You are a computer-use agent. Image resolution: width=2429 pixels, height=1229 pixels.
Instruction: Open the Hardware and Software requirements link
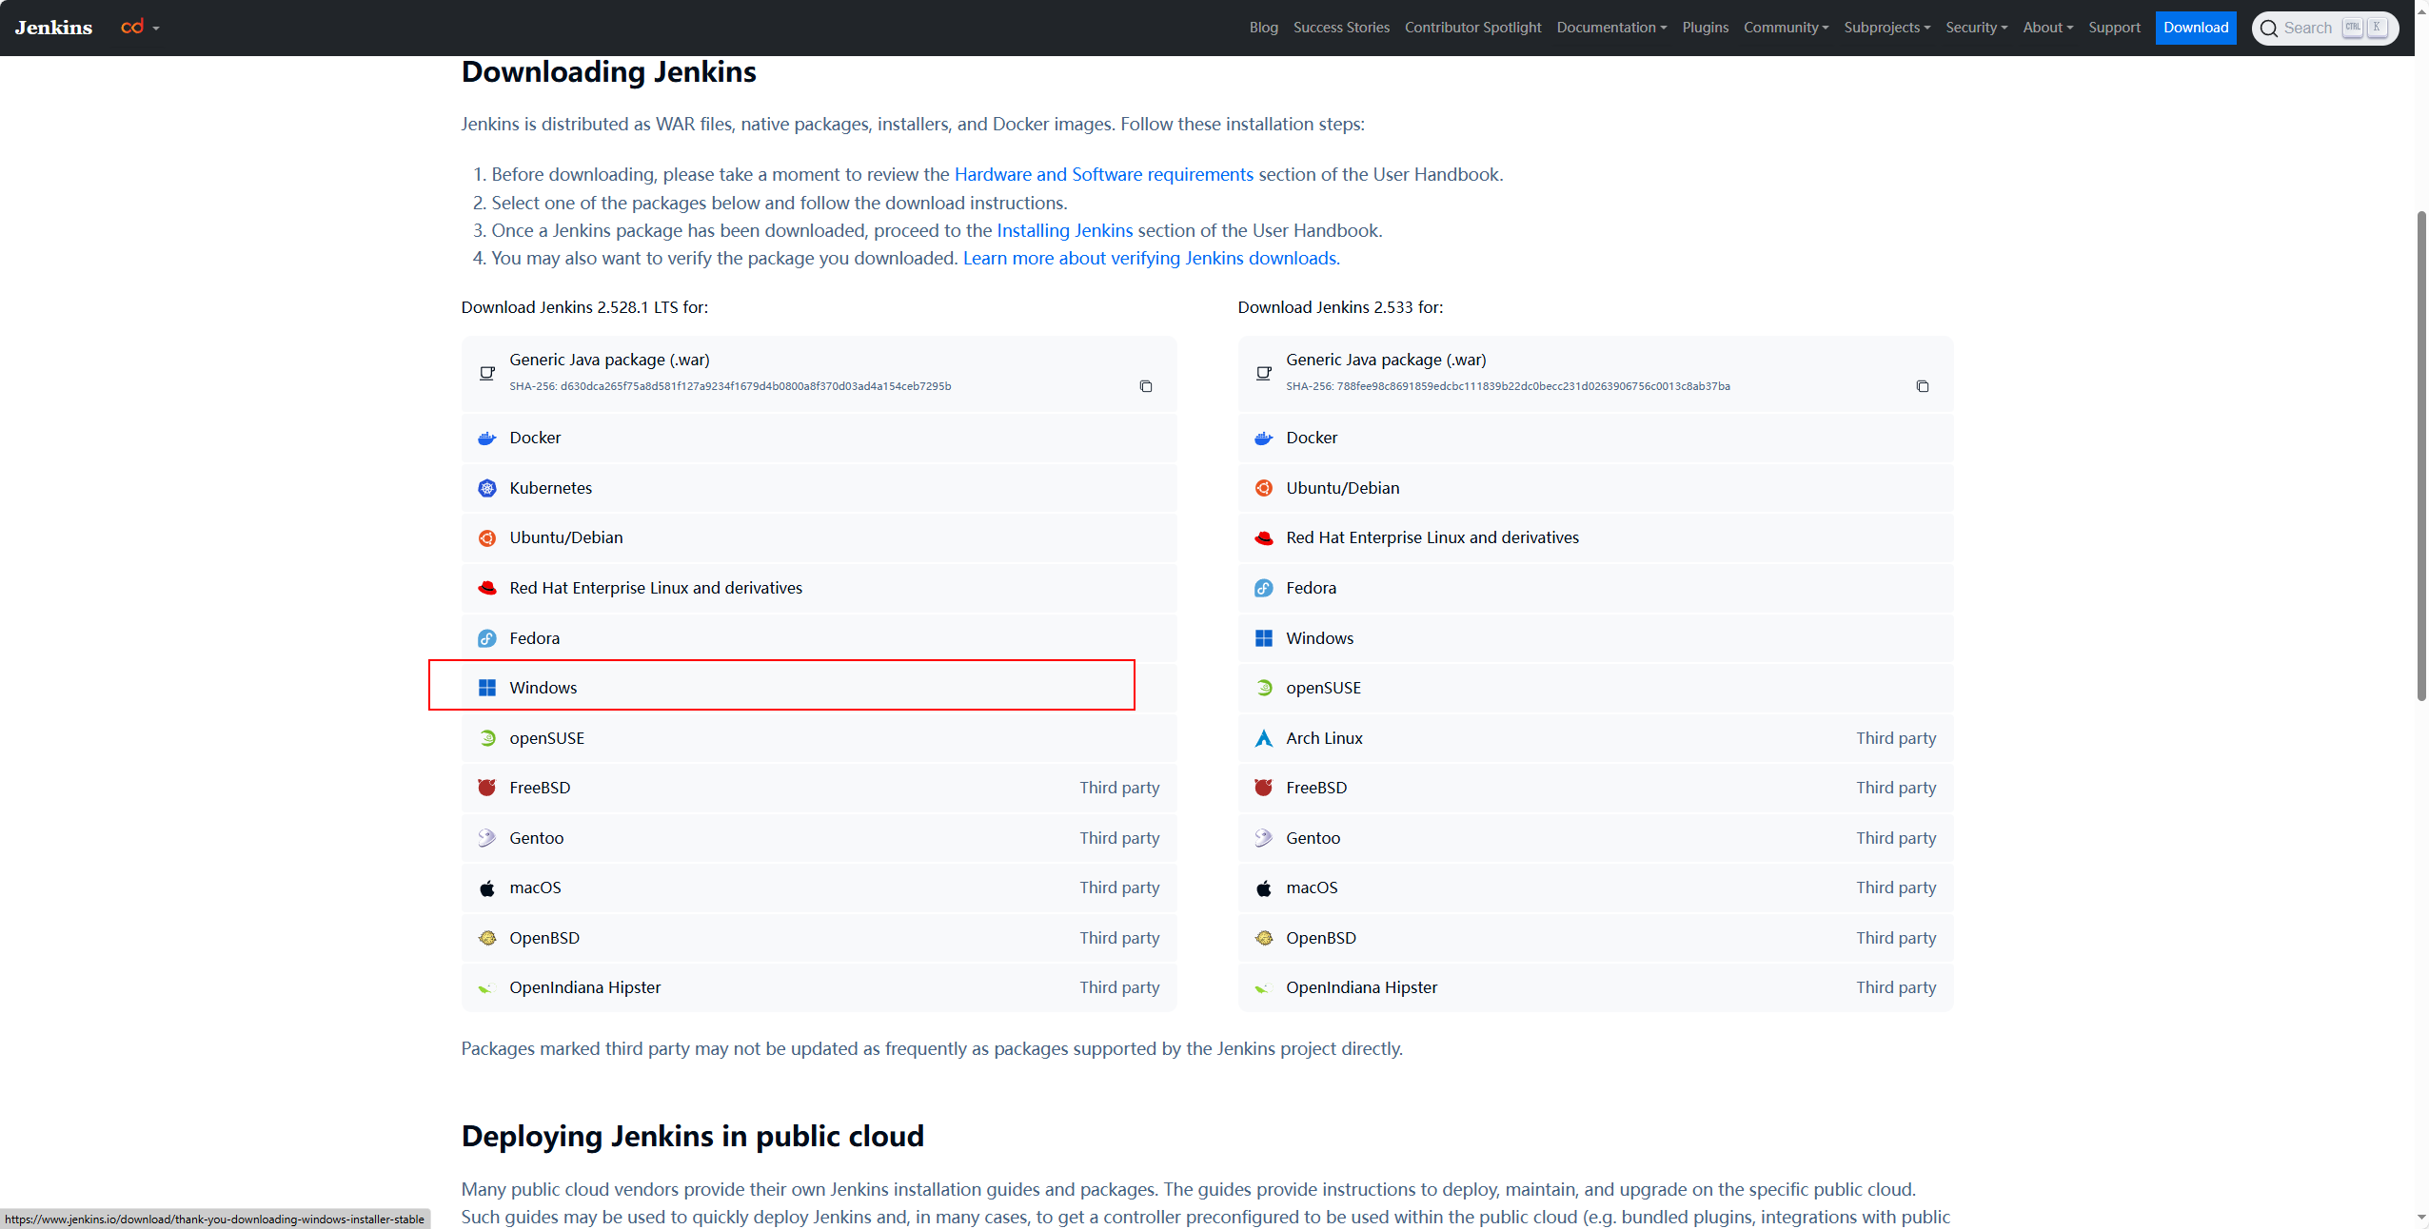pos(1103,174)
